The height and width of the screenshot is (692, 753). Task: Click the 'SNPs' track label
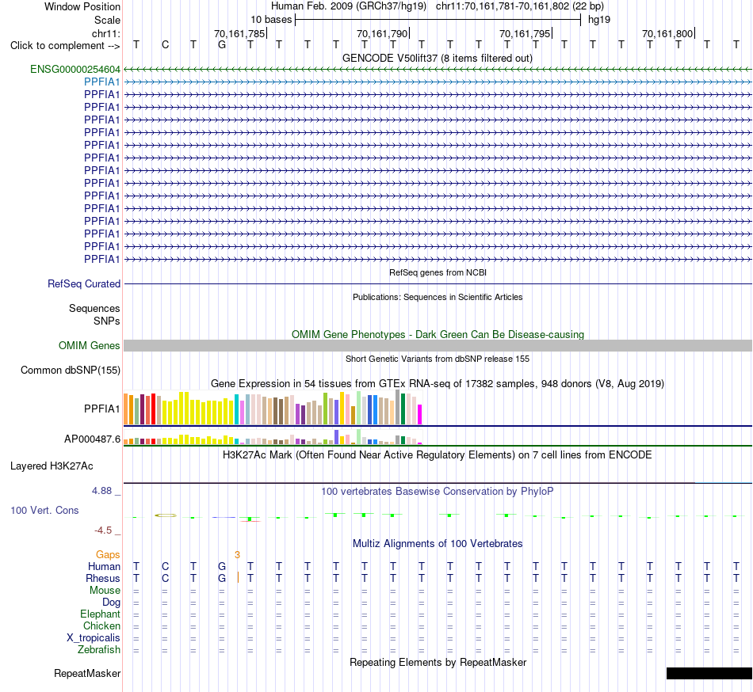pyautogui.click(x=107, y=321)
